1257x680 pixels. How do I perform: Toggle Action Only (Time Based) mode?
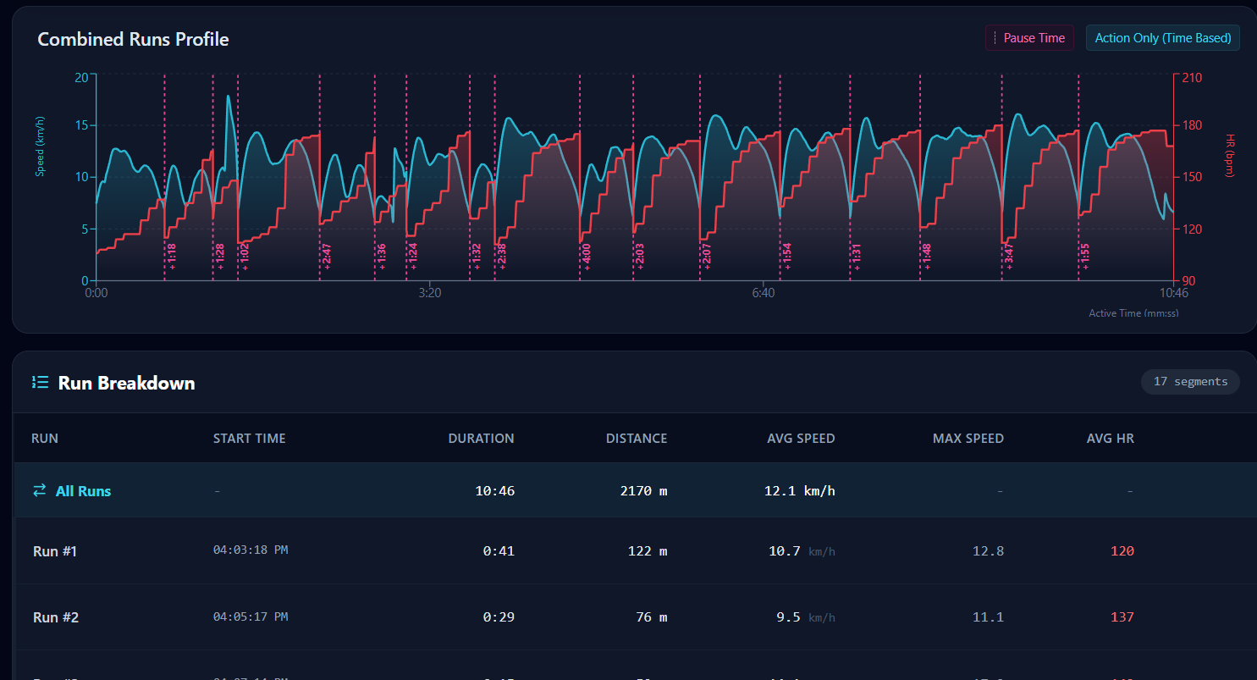1162,38
